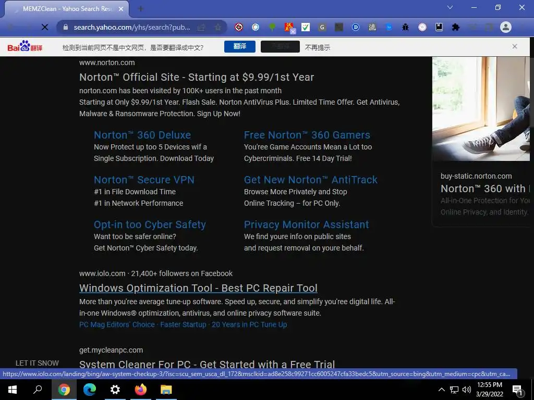Screen dimensions: 534x400
Task: Launch Firefox from the taskbar
Action: 141,390
